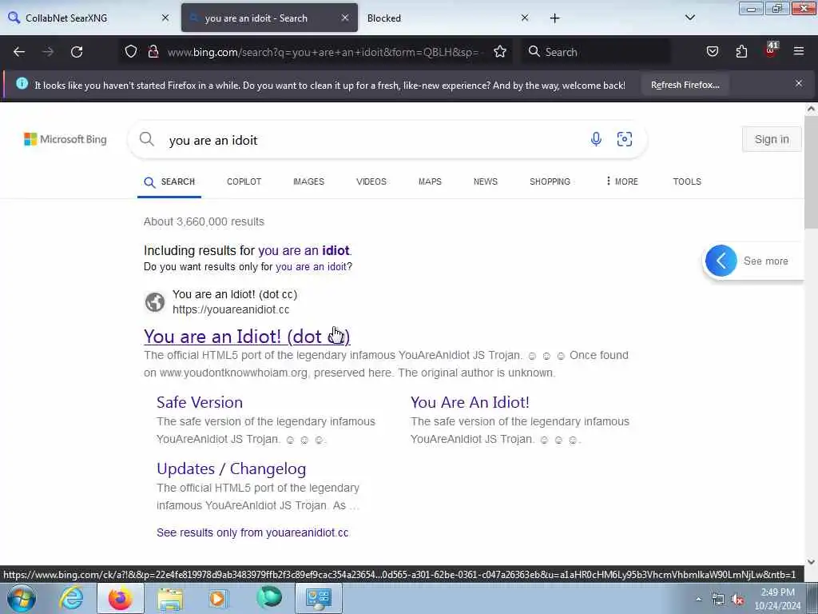Launch Internet Explorer from taskbar

click(71, 598)
